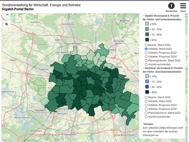
Task: Click the Hennigsdorf label on the map
Action: click(x=62, y=52)
